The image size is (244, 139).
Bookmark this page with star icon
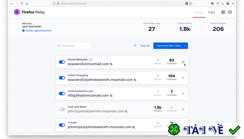click(190, 3)
